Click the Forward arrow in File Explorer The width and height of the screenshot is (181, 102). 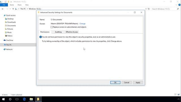[x=7, y=9]
